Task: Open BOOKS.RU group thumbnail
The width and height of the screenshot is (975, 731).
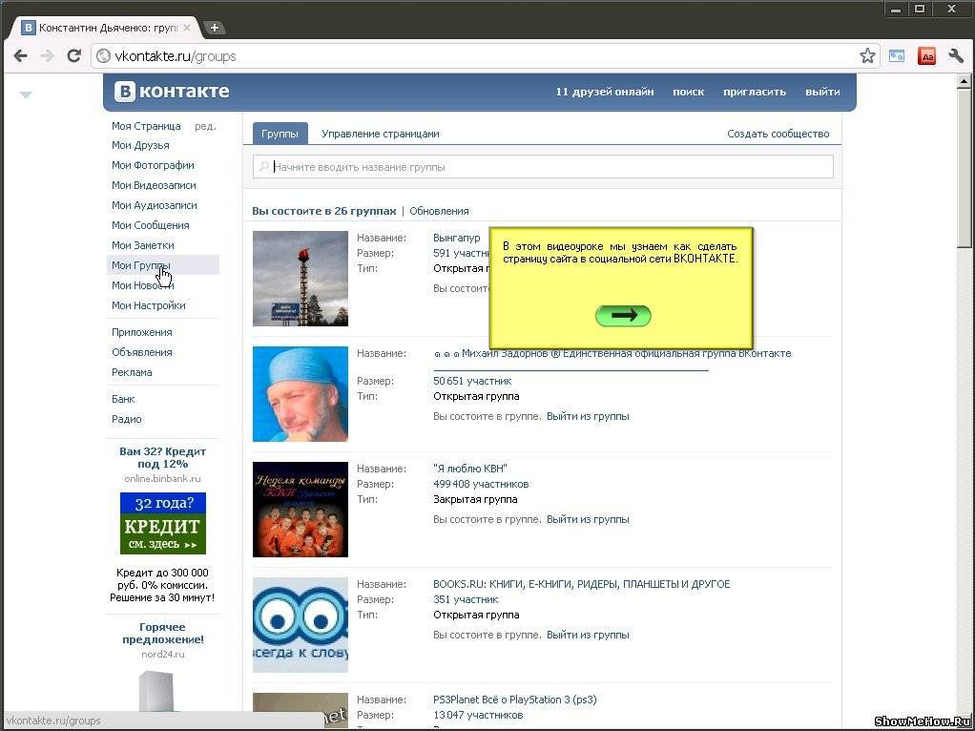Action: (x=301, y=625)
